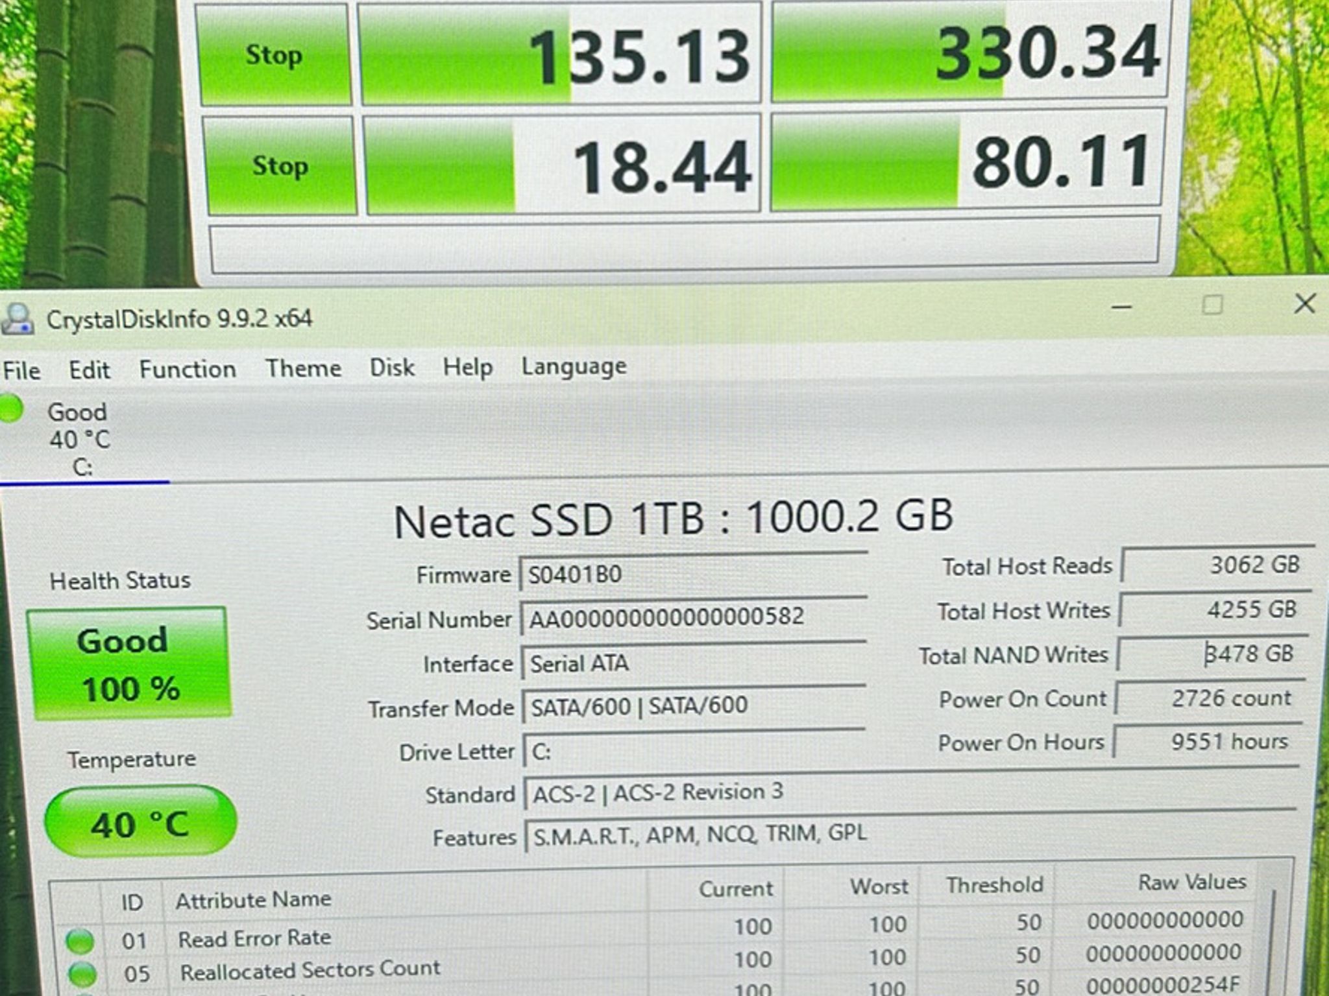Open the Disk menu
This screenshot has width=1329, height=996.
coord(392,368)
